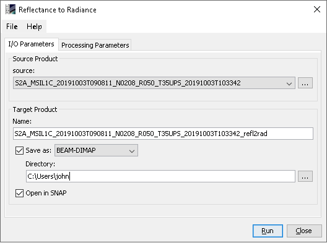Click the Close button

pos(304,231)
